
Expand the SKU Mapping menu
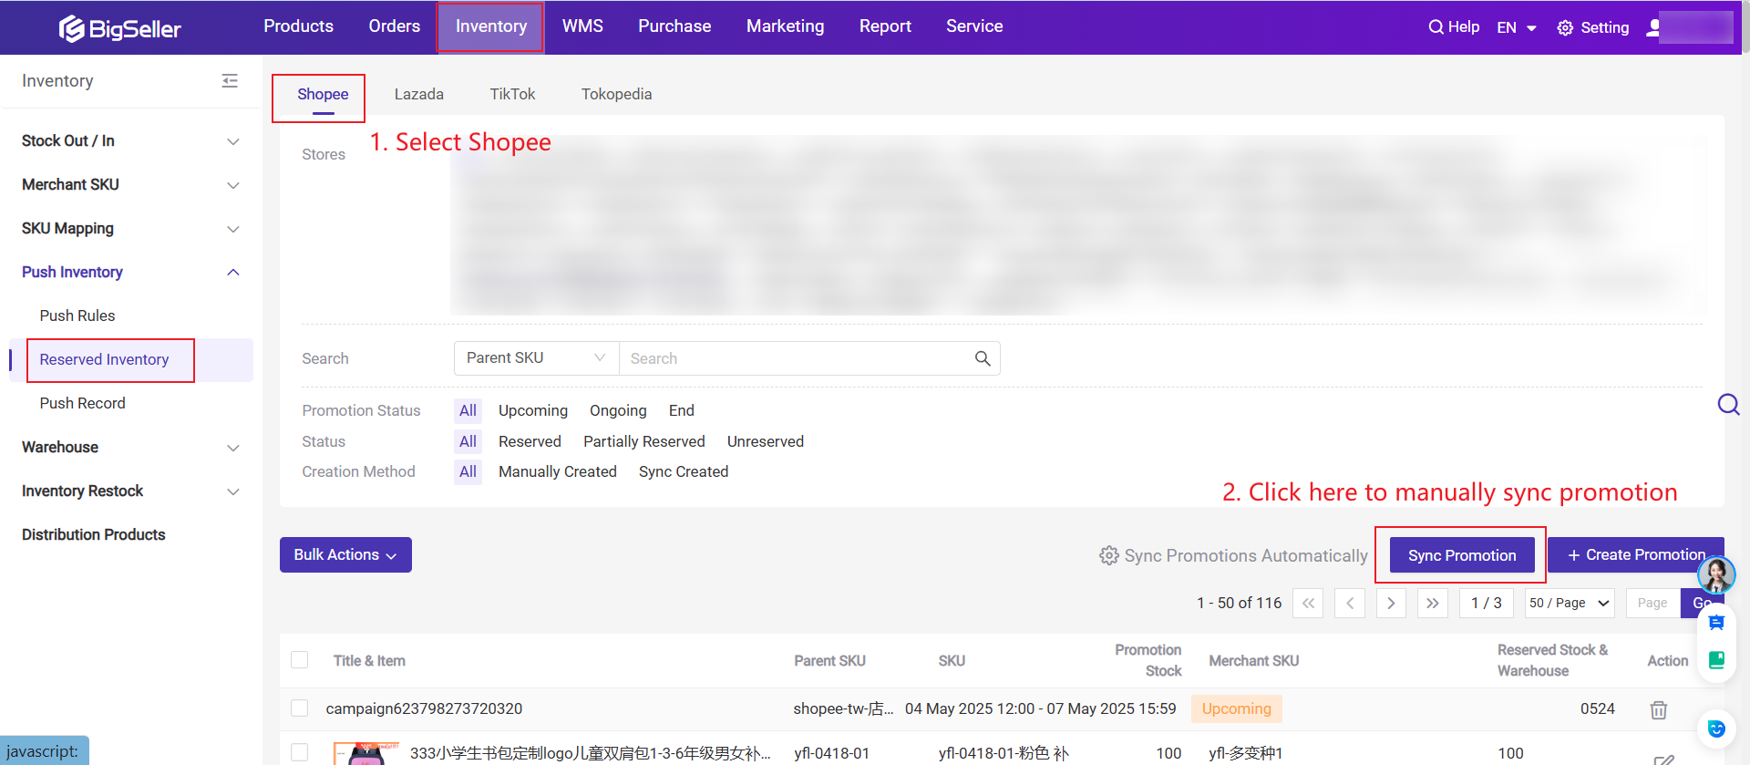coord(131,228)
